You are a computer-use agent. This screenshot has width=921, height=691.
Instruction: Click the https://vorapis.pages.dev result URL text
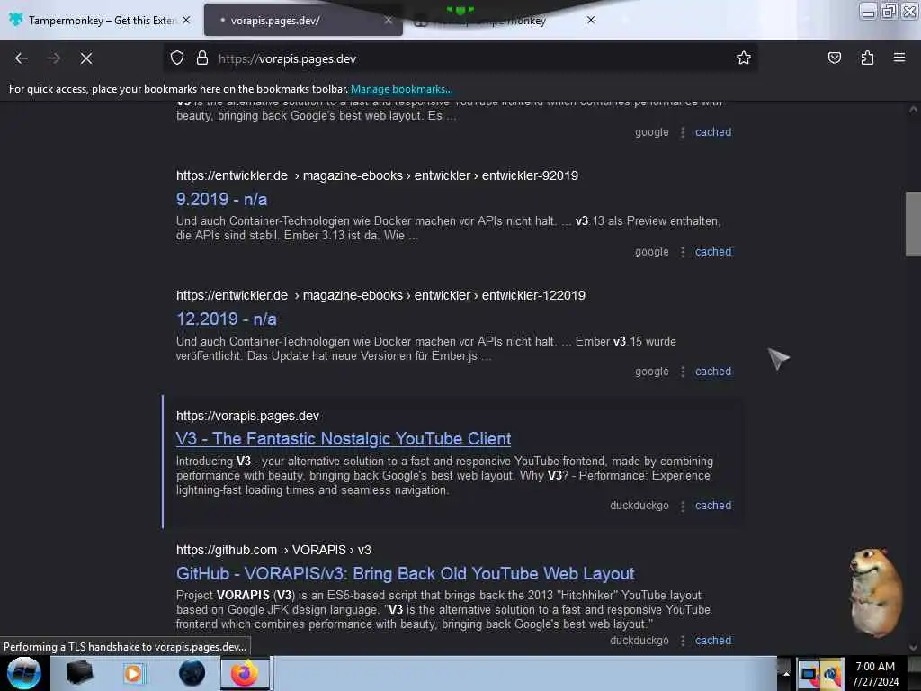pos(247,416)
